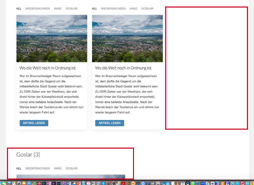Select the 'Goslar (3)' section heading
The width and height of the screenshot is (254, 185).
(28, 154)
